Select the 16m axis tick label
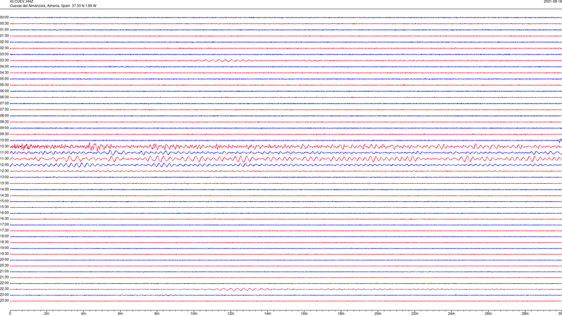The width and height of the screenshot is (562, 316). (304, 314)
